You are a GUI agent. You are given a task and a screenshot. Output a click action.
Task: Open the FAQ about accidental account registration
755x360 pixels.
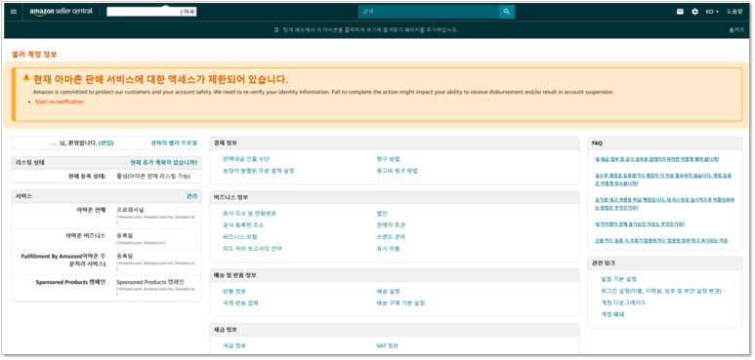[x=663, y=180]
